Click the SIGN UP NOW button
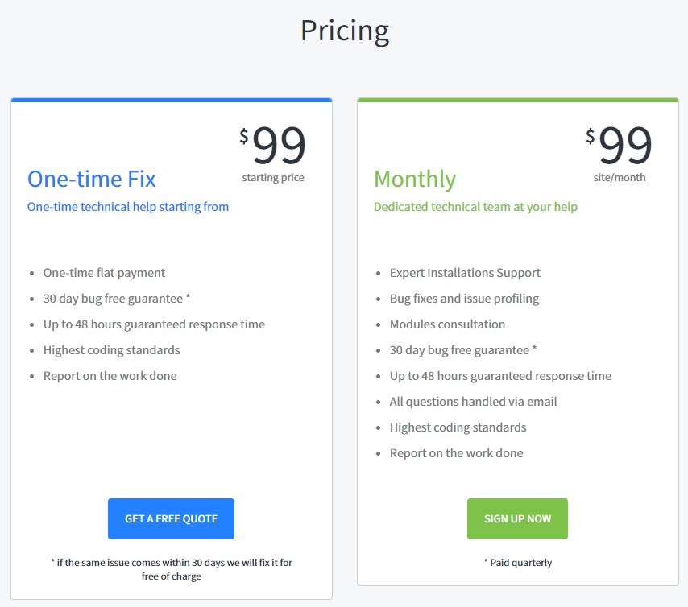This screenshot has width=688, height=607. pos(516,518)
